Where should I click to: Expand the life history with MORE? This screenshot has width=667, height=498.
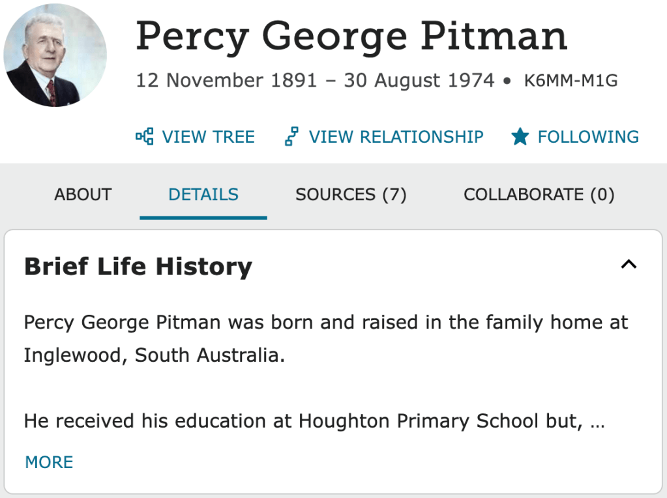tap(49, 462)
